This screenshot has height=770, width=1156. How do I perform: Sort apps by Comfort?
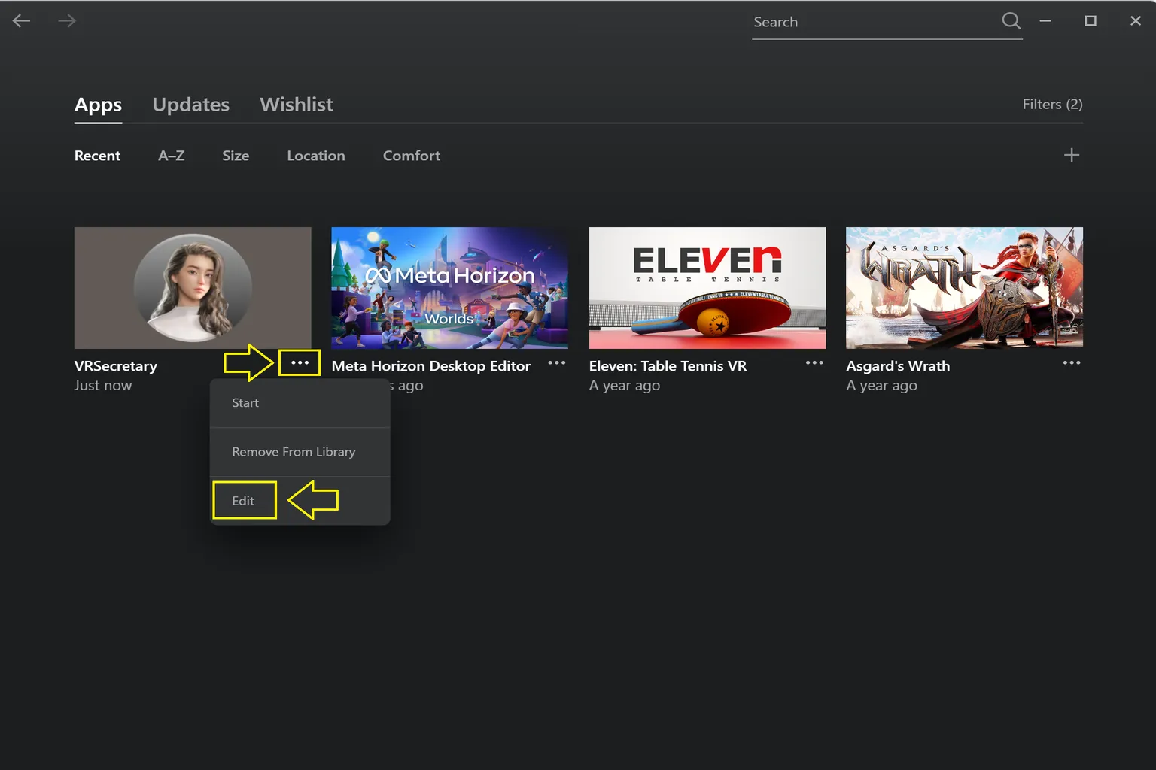coord(412,156)
